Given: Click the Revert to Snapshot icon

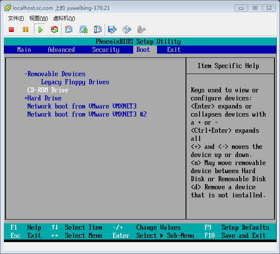Looking at the screenshot, I should [83, 30].
